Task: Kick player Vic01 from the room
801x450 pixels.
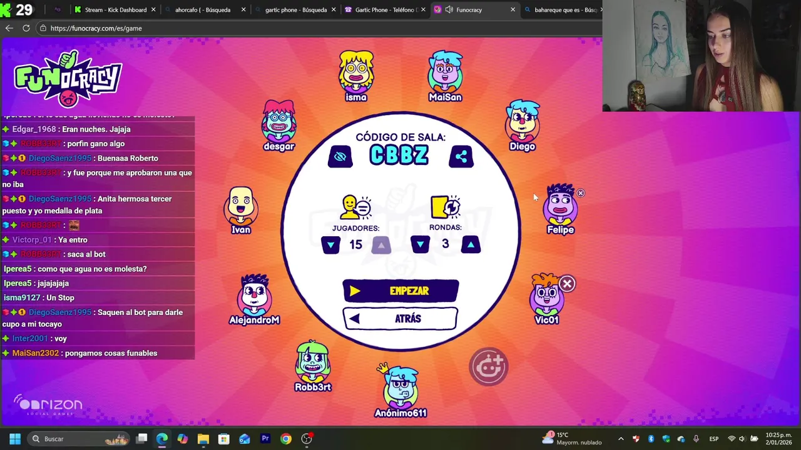Action: (x=567, y=284)
